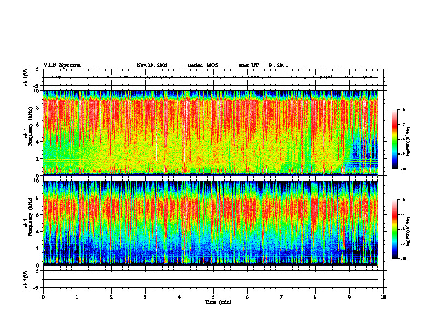Click the "4" kHz tick on ch.1 frequency axis
The width and height of the screenshot is (432, 333).
click(x=38, y=142)
